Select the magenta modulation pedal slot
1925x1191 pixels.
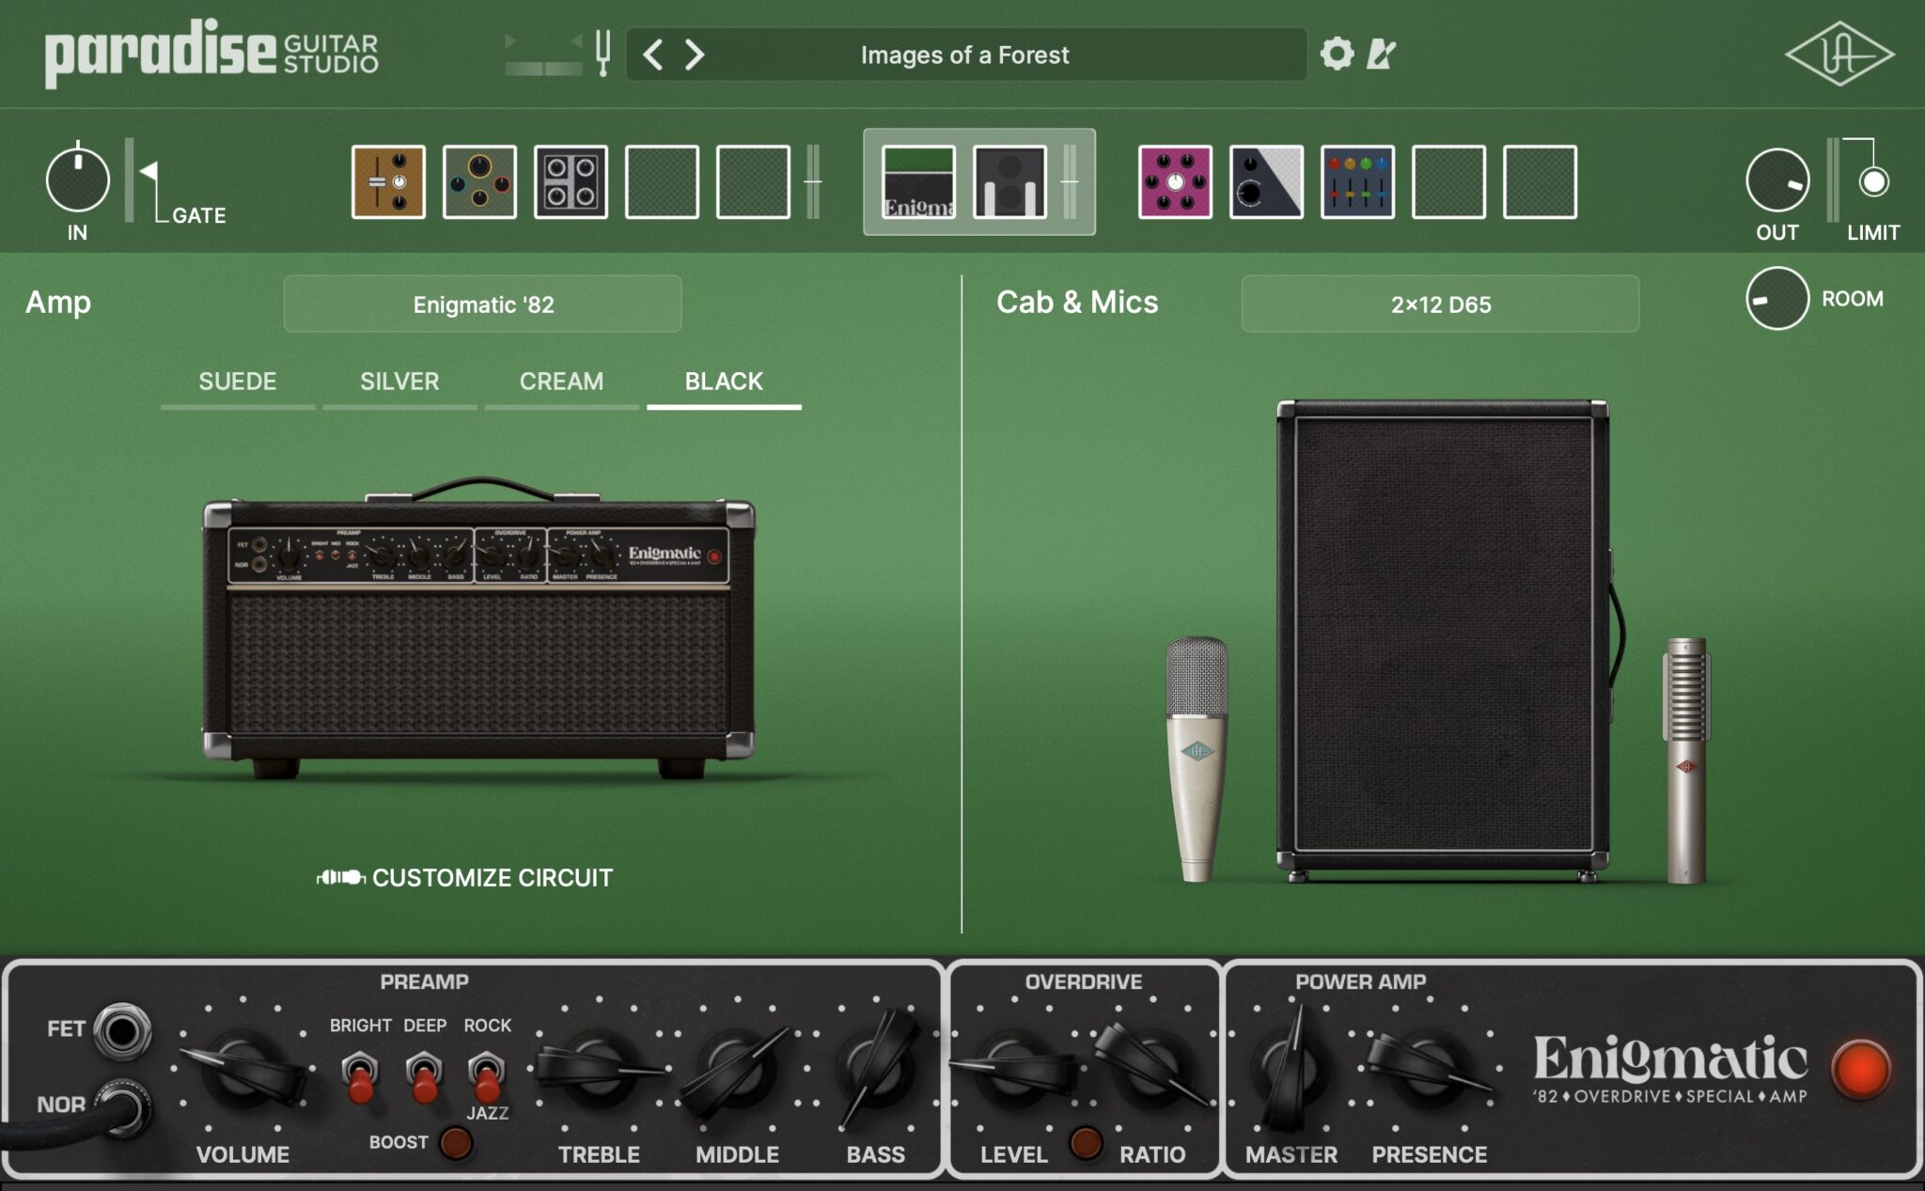pos(1174,181)
